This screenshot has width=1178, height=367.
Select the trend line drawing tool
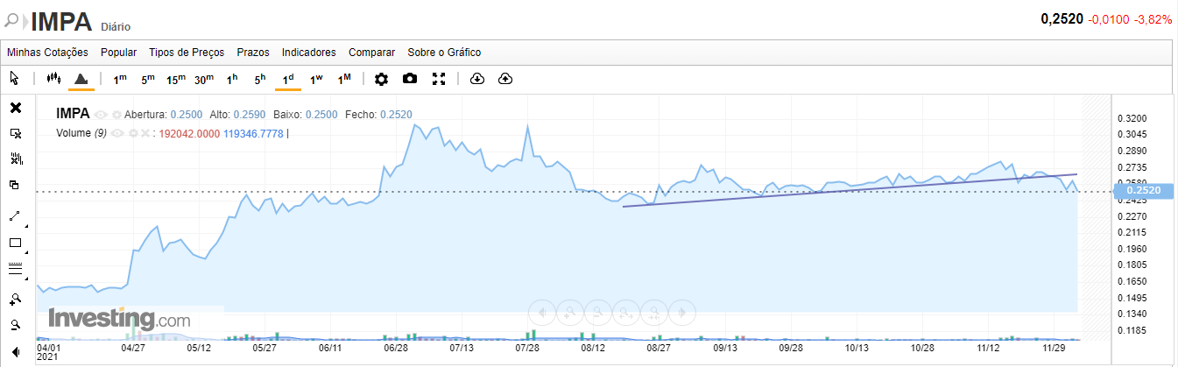(15, 215)
